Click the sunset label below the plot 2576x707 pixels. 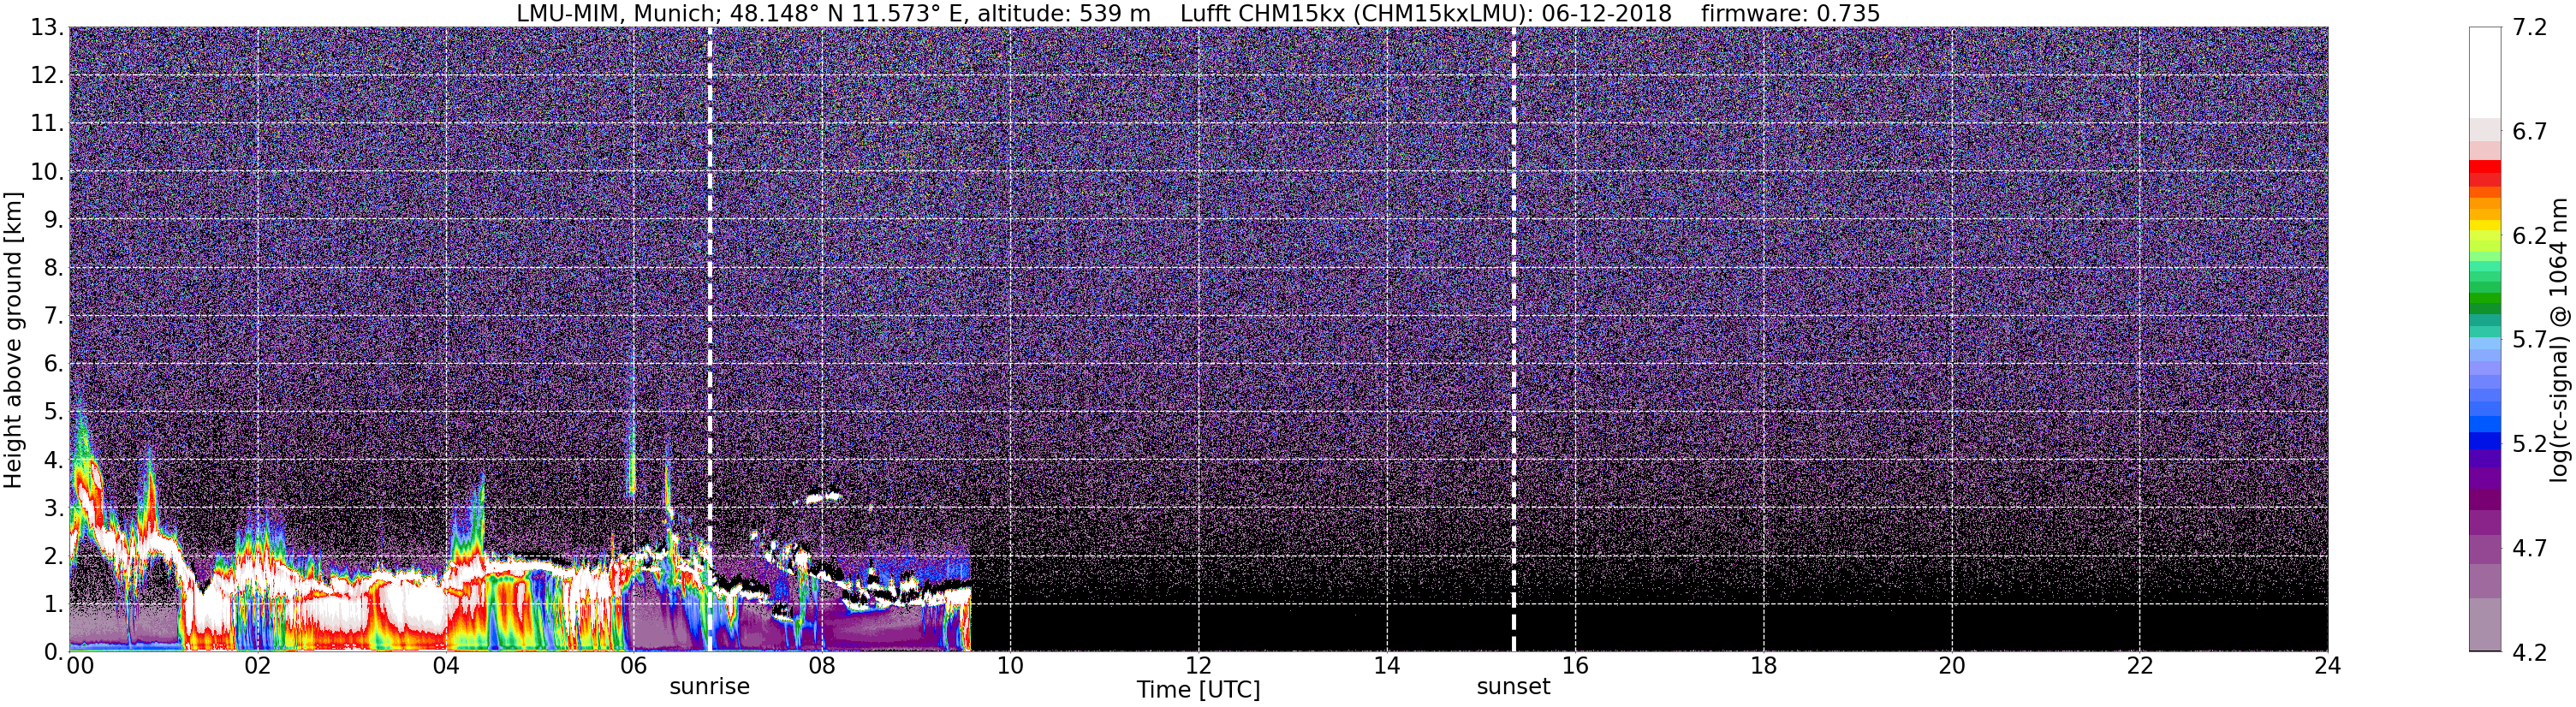point(1513,687)
